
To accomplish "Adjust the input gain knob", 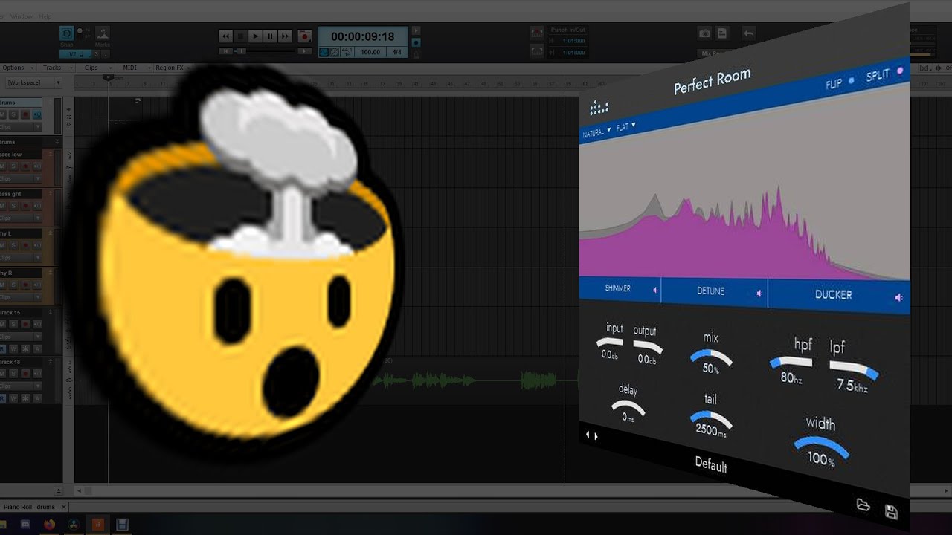I will (x=610, y=343).
